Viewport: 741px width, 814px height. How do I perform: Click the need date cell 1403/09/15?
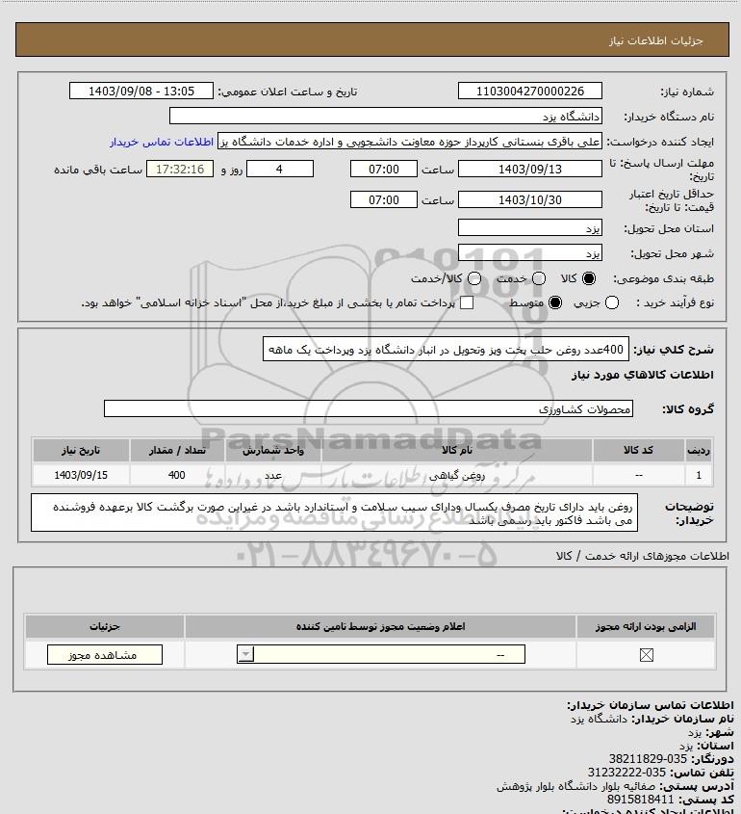[81, 475]
